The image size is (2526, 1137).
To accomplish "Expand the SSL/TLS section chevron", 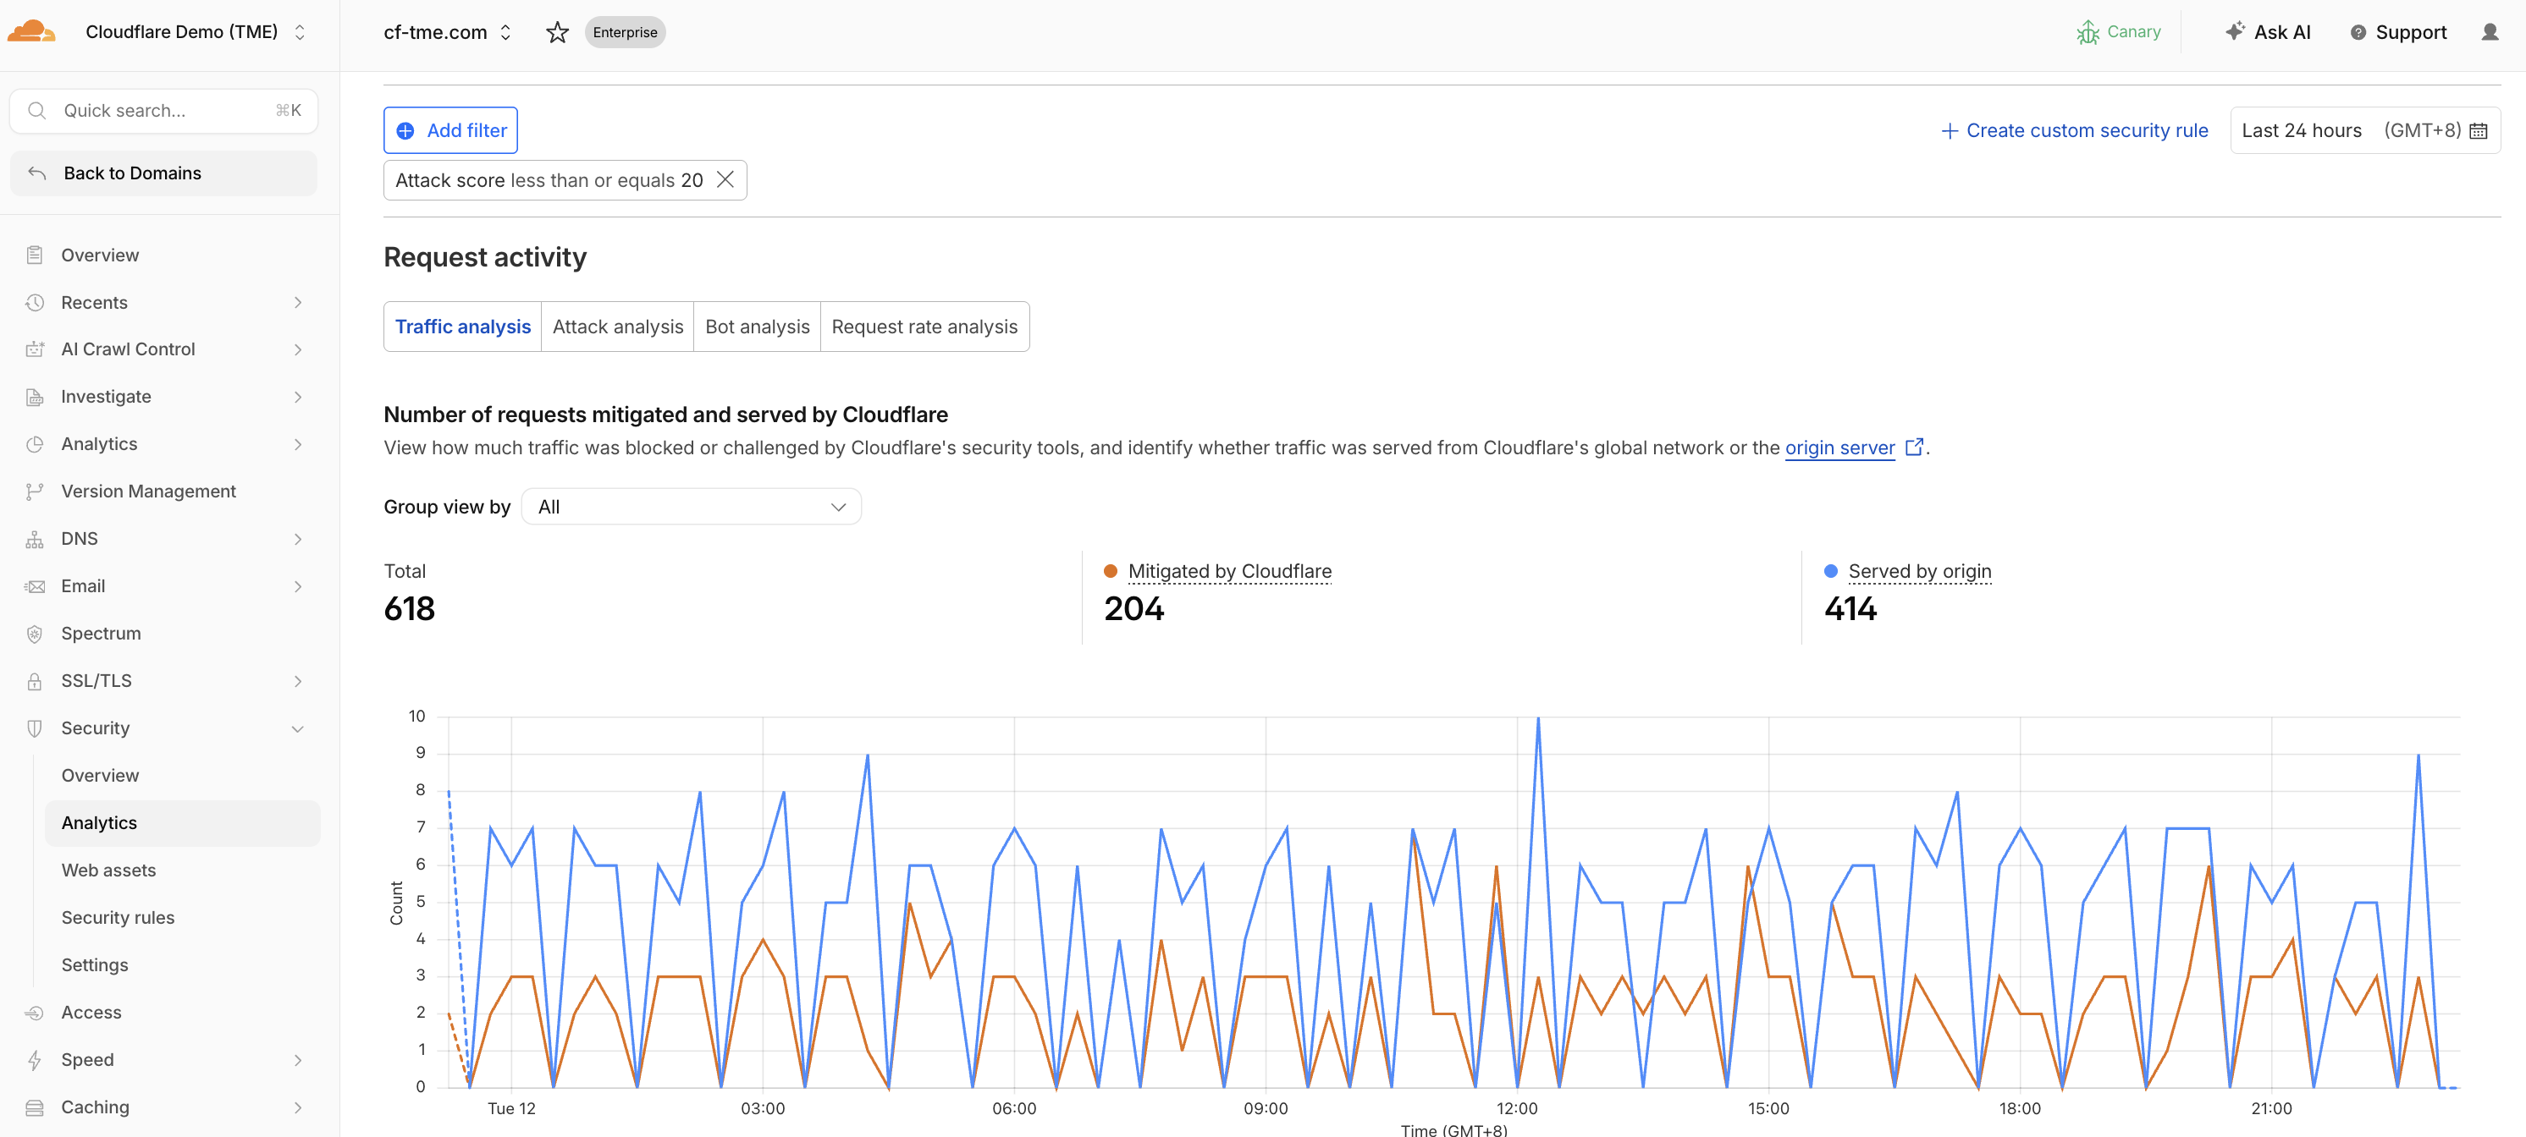I will point(298,681).
